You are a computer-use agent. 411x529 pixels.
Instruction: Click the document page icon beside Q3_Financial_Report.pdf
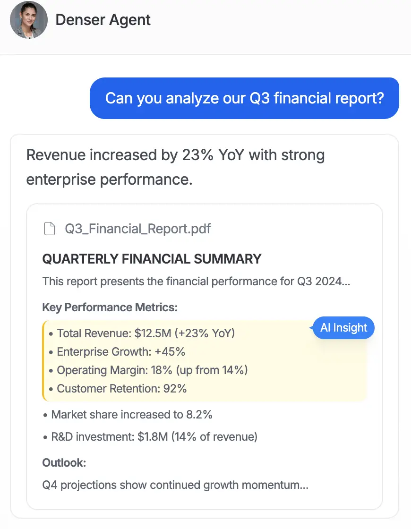click(x=49, y=229)
